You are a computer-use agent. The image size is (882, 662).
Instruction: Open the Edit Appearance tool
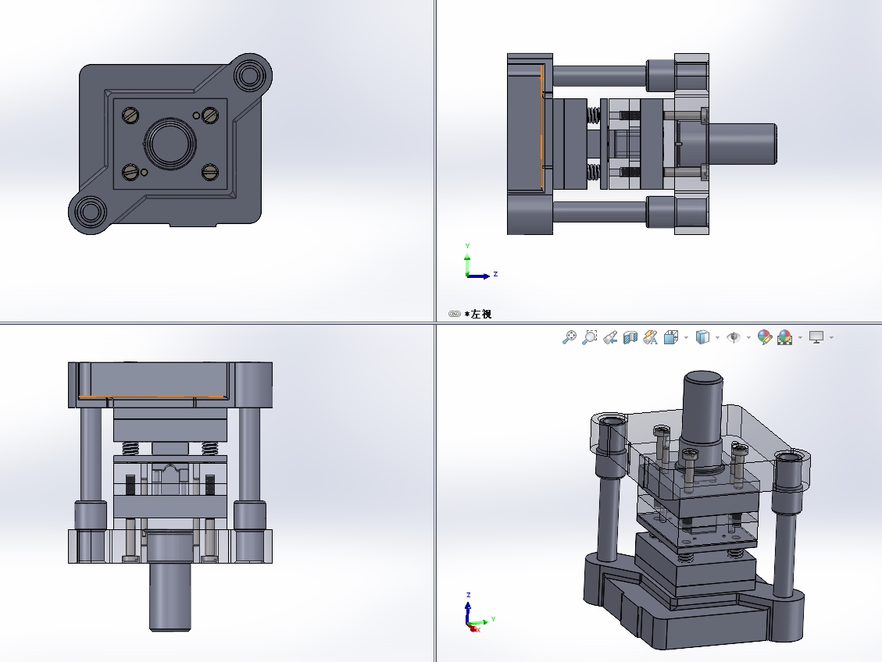tap(765, 337)
